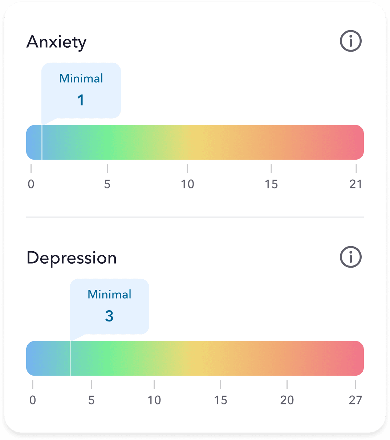This screenshot has width=390, height=440.
Task: Click the Depression section title
Action: [72, 258]
